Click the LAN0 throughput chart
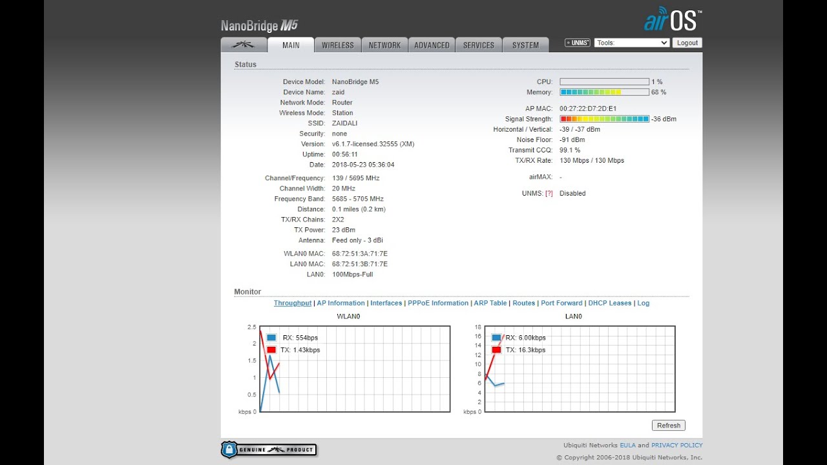 pos(580,369)
